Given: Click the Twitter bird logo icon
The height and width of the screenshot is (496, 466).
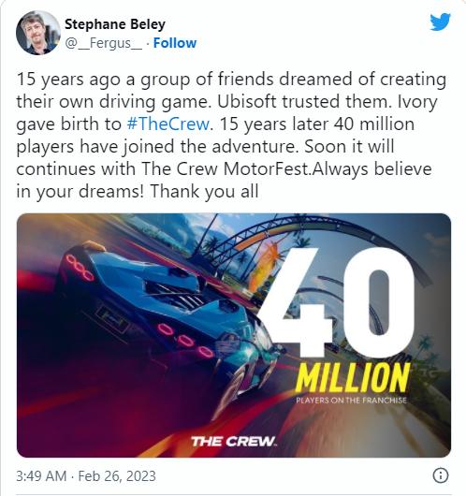Looking at the screenshot, I should [x=440, y=22].
